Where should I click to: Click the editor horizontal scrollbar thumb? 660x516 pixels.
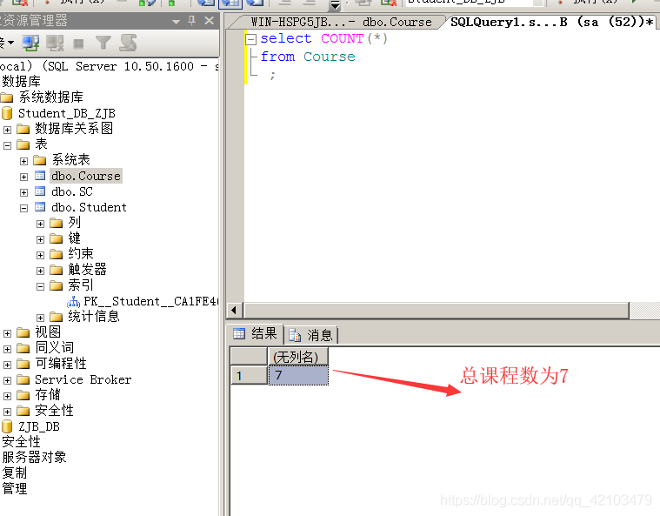[436, 311]
